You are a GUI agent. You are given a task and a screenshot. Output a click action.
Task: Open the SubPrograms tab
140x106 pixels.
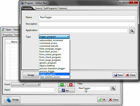coord(50,8)
